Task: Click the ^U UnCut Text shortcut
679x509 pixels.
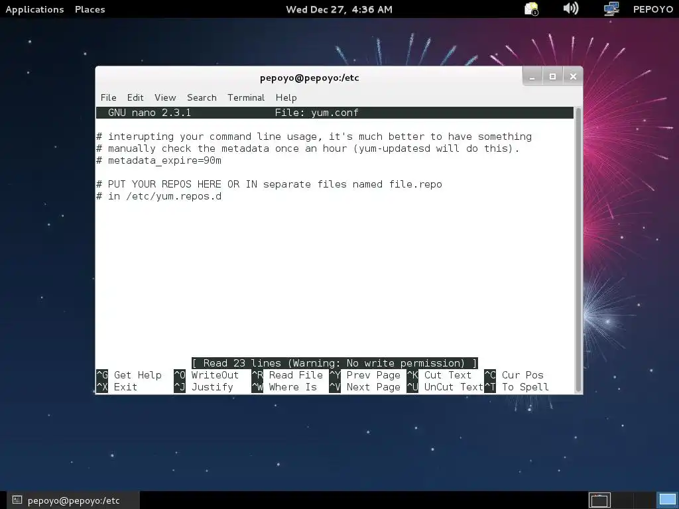Action: (x=445, y=387)
